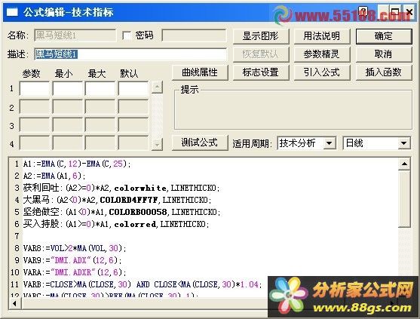Click parameter row 1 name field

point(35,89)
